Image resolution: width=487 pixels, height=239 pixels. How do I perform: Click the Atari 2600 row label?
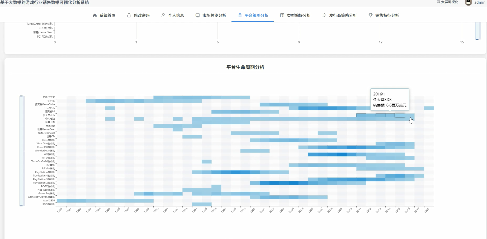click(x=49, y=201)
